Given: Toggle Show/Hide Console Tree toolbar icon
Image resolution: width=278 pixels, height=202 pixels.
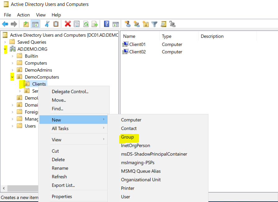Looking at the screenshot, I should click(35, 24).
